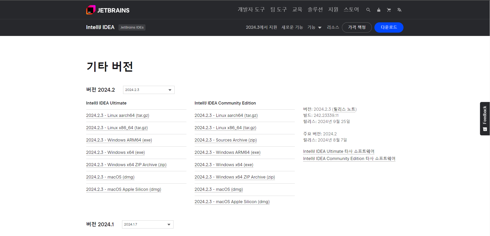This screenshot has width=490, height=236.
Task: Open the 스토어 menu
Action: [351, 10]
